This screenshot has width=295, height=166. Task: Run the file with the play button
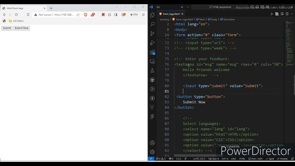click(271, 14)
